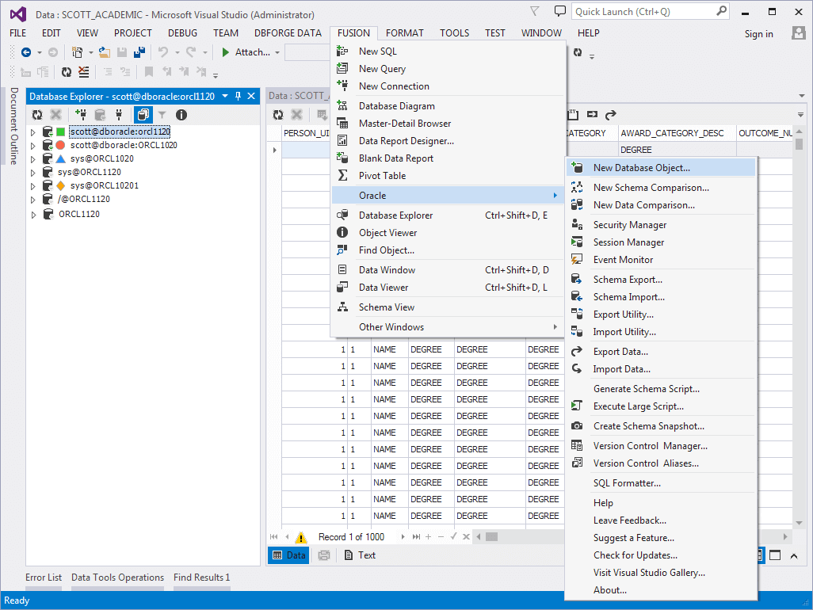Open the Pivot Table menu entry
Screen dimensions: 813x610
point(382,176)
